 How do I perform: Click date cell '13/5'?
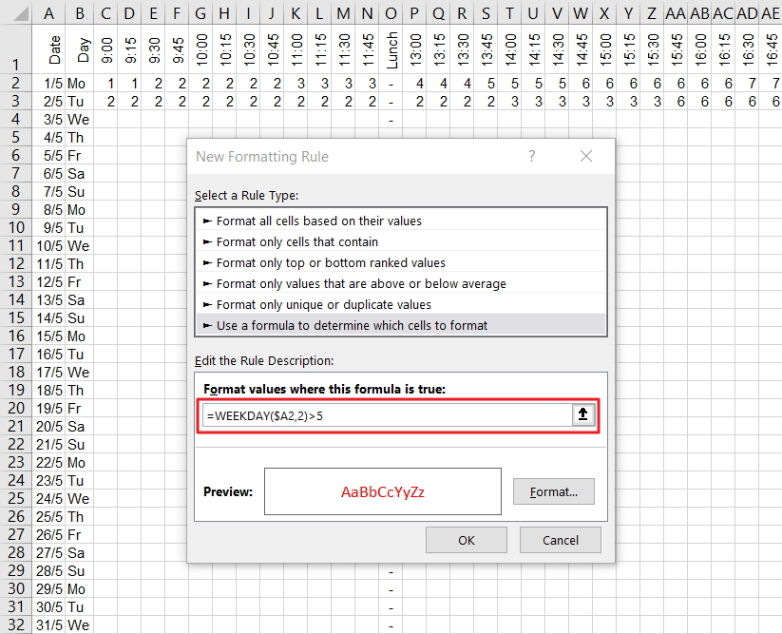tap(48, 299)
